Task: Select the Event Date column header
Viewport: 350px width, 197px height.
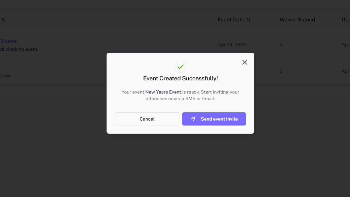Action: pos(231,20)
